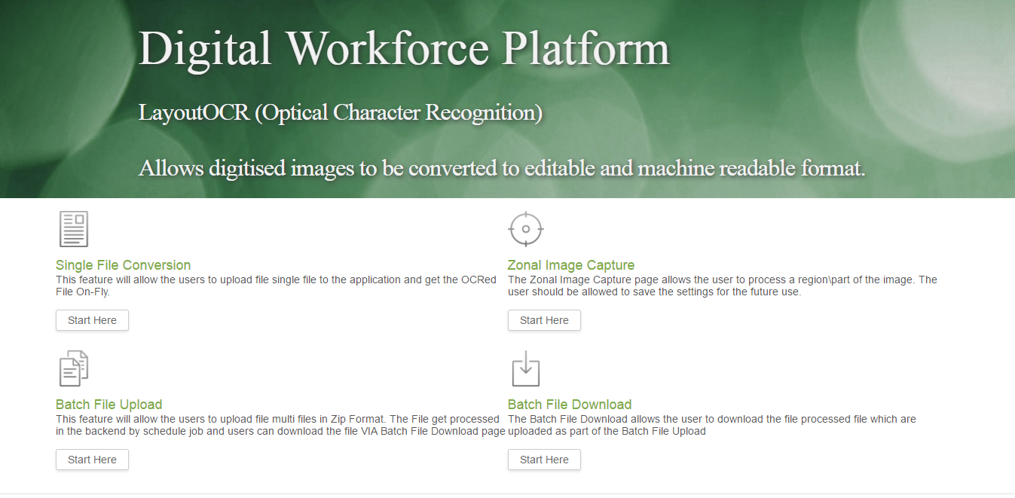Select the Batch File Upload heading
Image resolution: width=1015 pixels, height=498 pixels.
coord(109,405)
